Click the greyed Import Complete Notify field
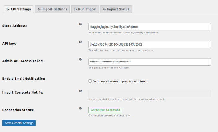Screen dimensions: 218x132 click(x=149, y=93)
